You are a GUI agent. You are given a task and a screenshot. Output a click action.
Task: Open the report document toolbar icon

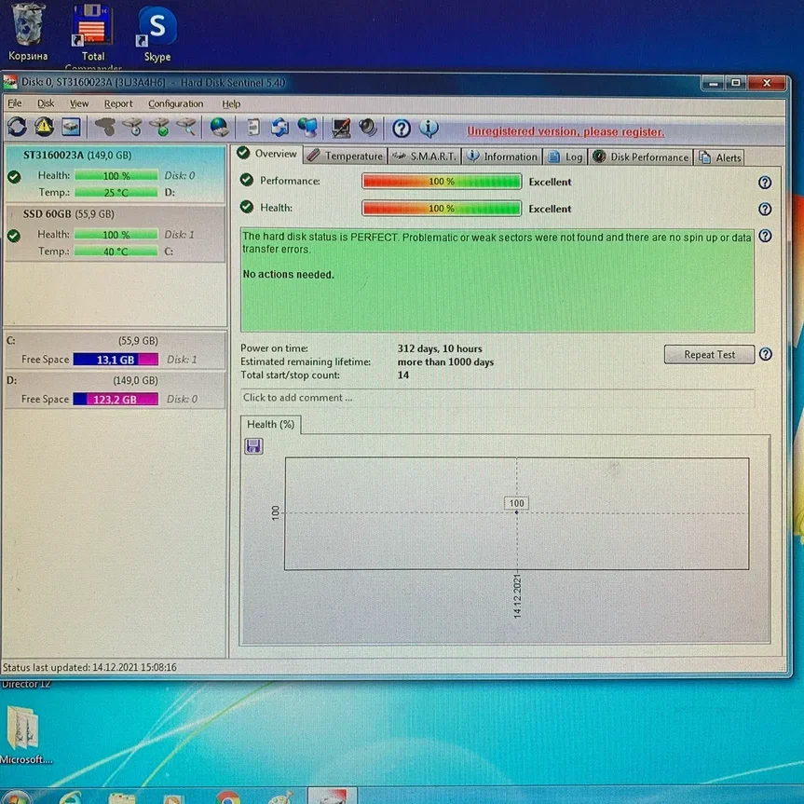(253, 127)
